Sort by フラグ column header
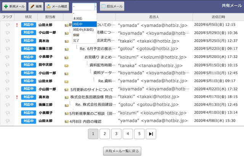 (7, 17)
